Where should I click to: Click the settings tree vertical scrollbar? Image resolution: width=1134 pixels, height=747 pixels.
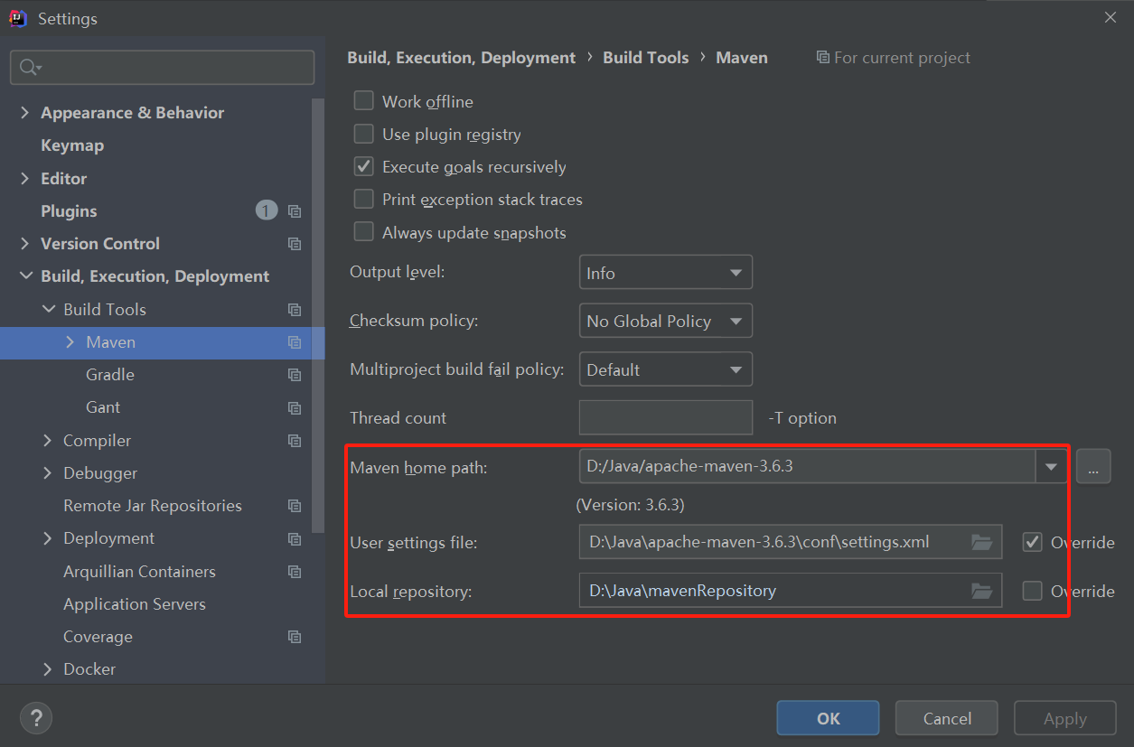tap(317, 316)
